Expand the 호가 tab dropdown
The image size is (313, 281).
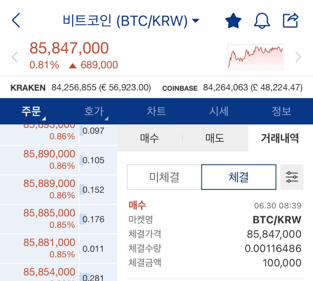coord(94,111)
